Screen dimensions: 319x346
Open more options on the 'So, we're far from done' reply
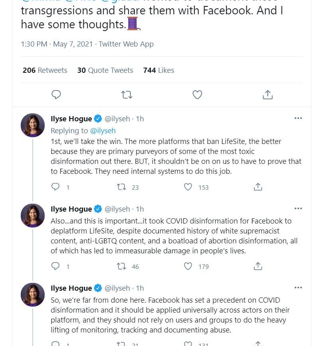click(298, 288)
